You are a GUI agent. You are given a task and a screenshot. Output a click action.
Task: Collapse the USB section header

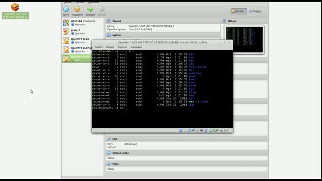[x=187, y=139]
